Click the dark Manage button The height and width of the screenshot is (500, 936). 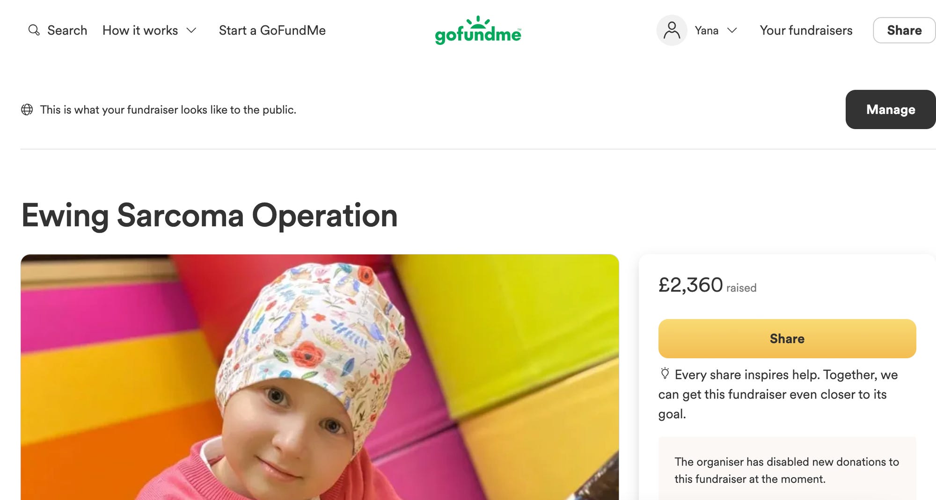[891, 109]
